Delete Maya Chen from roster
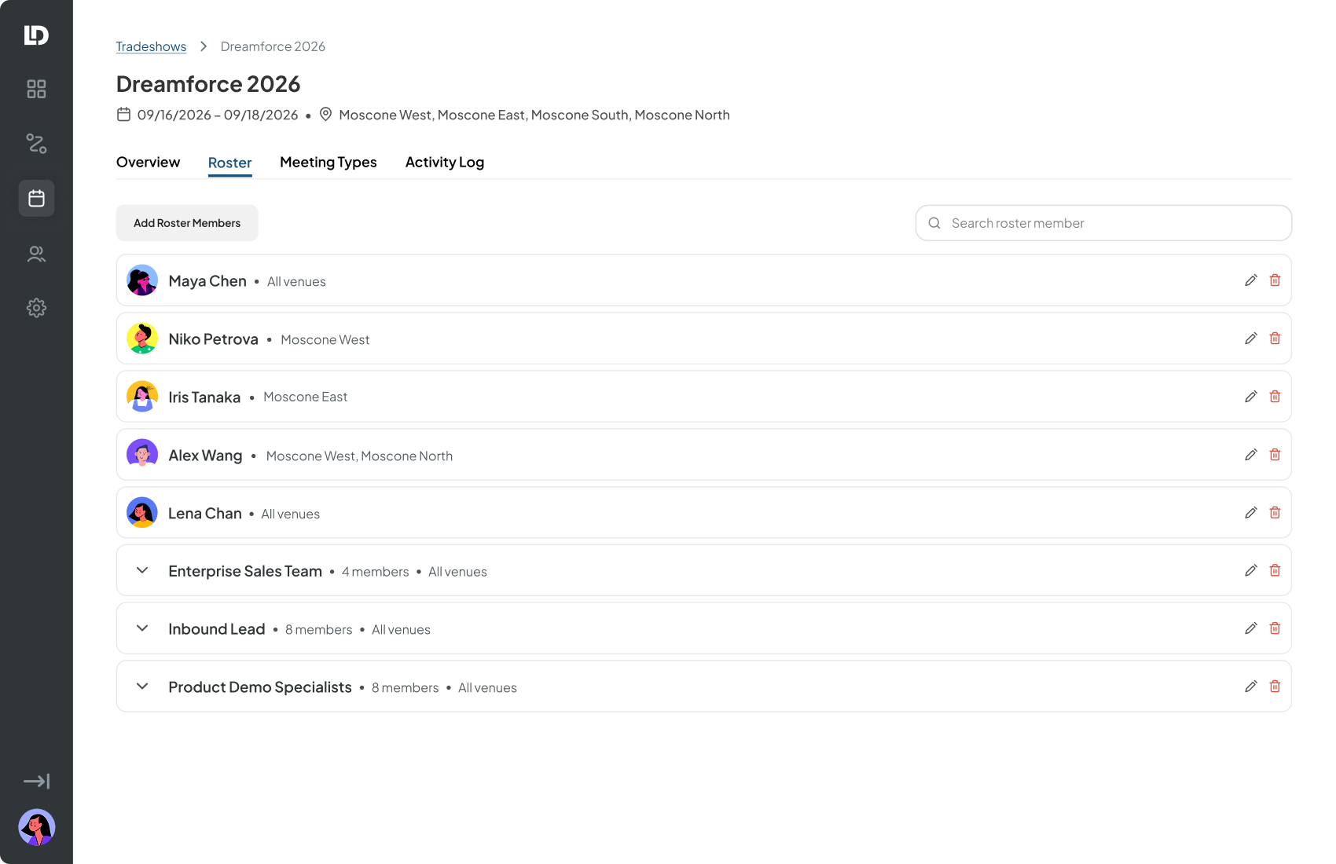 coord(1275,280)
